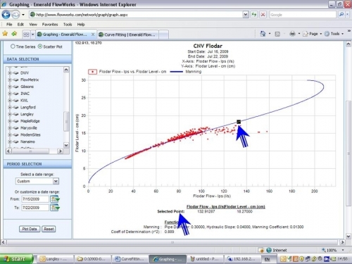Expand the MapleRidge tree node
Screen dimensions: 352x264
(10, 121)
